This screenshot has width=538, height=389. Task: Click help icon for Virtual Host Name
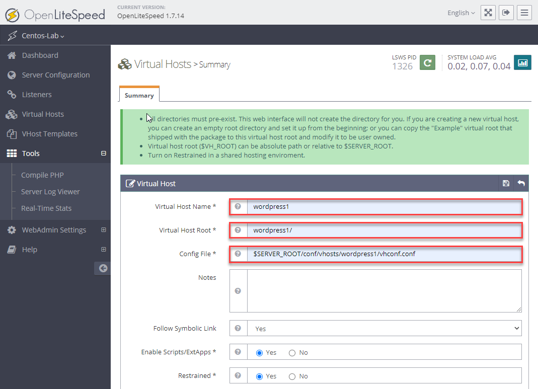click(x=238, y=206)
